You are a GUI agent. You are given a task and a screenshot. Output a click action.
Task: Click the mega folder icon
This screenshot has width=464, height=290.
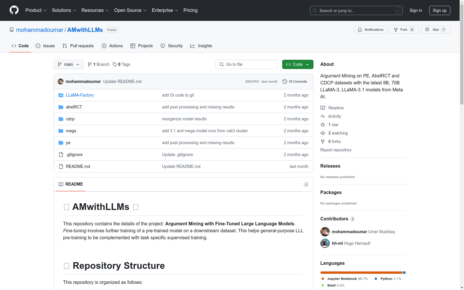[x=61, y=131]
